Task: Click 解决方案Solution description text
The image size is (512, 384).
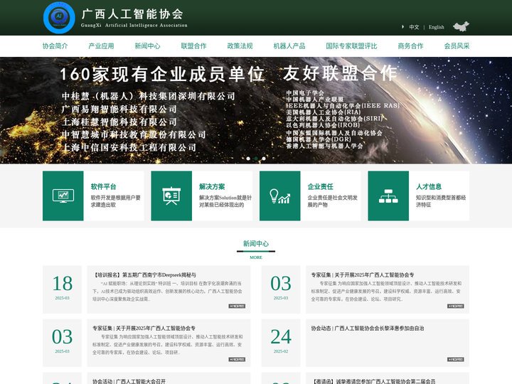Action: [x=225, y=201]
